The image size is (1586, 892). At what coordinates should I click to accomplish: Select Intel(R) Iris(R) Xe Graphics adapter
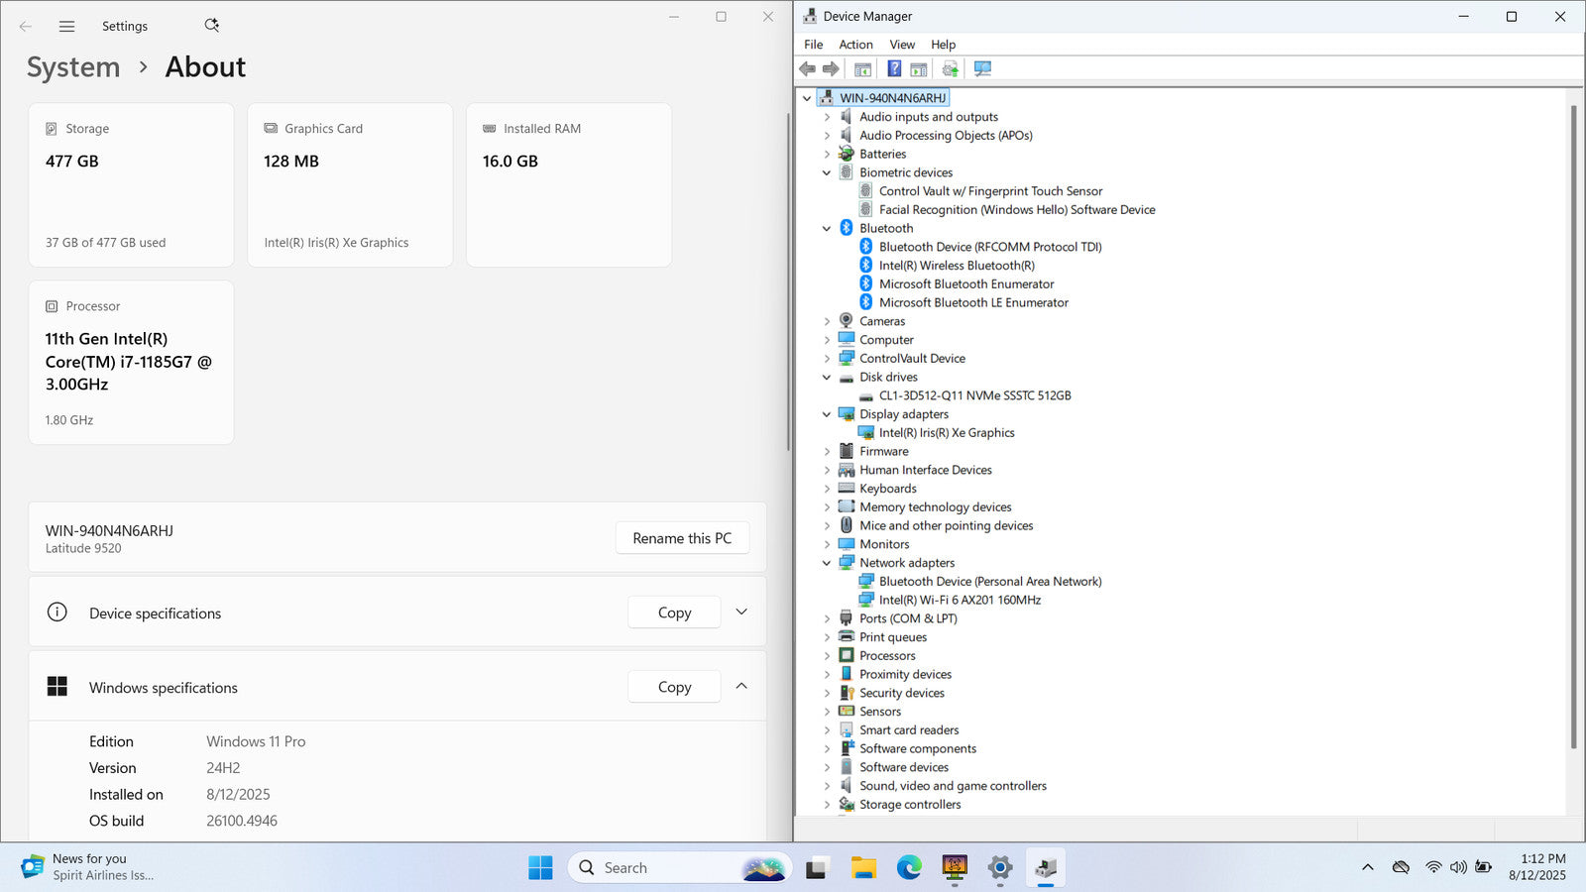[947, 433]
